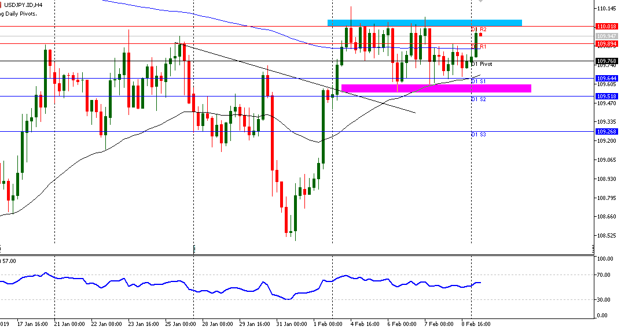The height and width of the screenshot is (330, 621).
Task: Click the 1 Feb 08:00 time label
Action: pos(328,324)
